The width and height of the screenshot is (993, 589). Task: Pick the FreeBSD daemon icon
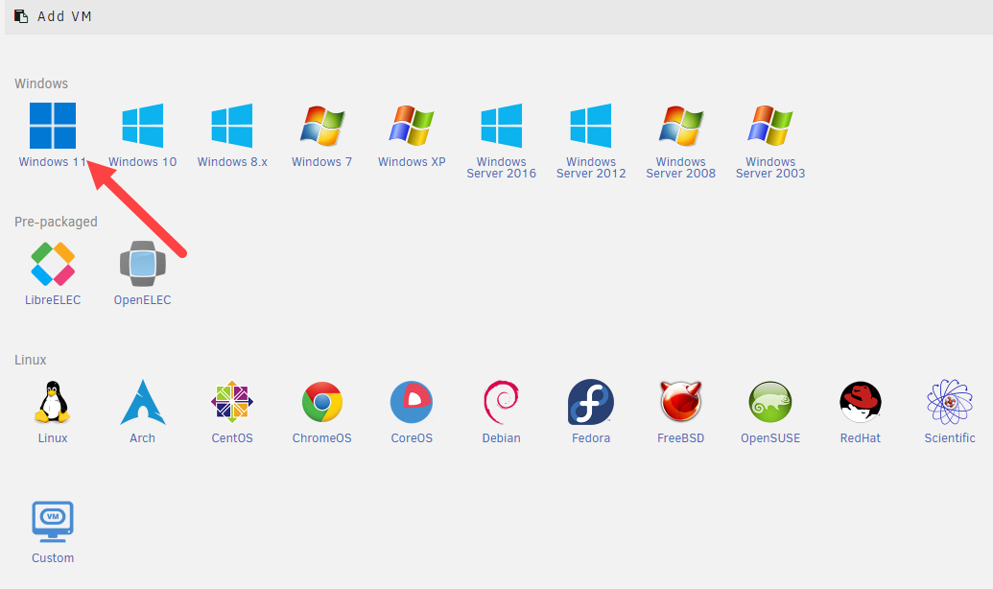681,402
